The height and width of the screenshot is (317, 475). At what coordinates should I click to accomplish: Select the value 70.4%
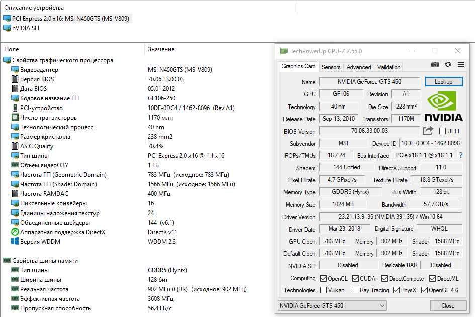pos(155,146)
